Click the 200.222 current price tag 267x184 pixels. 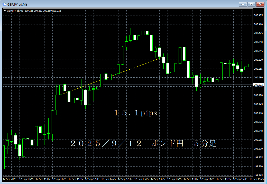[258, 85]
